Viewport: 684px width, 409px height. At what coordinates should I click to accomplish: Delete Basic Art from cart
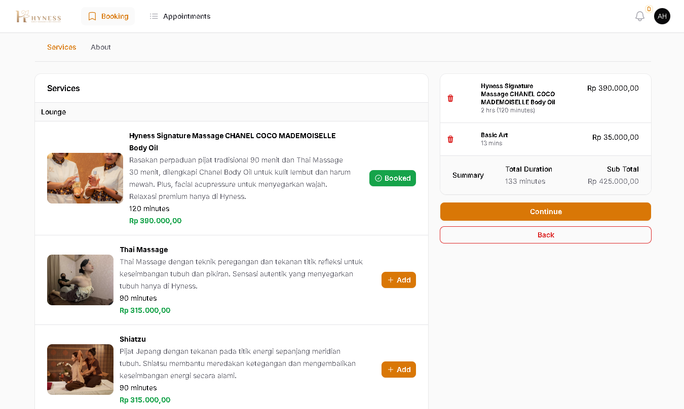[x=450, y=139]
